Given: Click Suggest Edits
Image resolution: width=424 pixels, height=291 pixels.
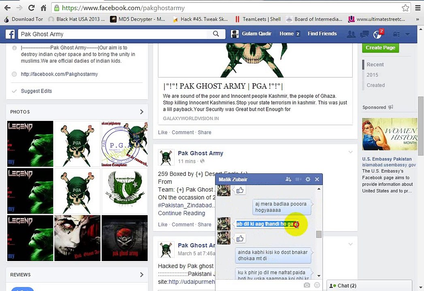Looking at the screenshot, I should (36, 91).
